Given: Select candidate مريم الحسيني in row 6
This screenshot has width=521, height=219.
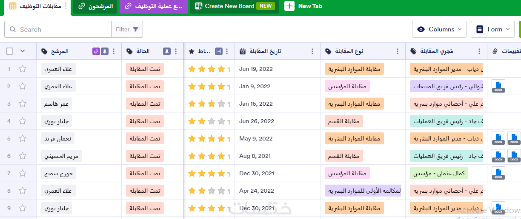Looking at the screenshot, I should (61, 156).
